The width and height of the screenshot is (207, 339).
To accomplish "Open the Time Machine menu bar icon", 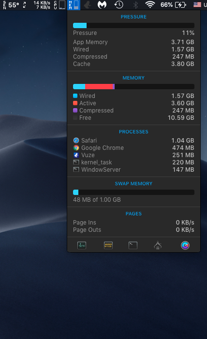I will [x=119, y=5].
